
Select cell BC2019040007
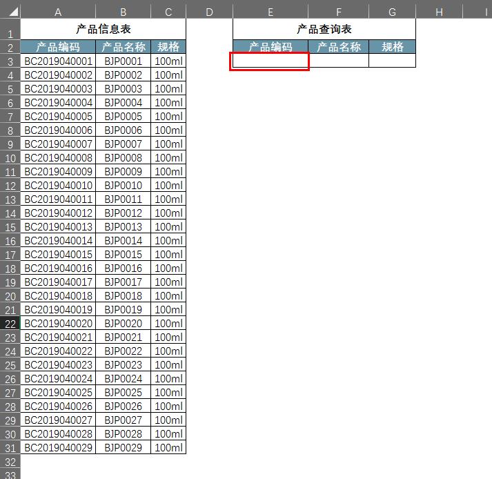58,144
